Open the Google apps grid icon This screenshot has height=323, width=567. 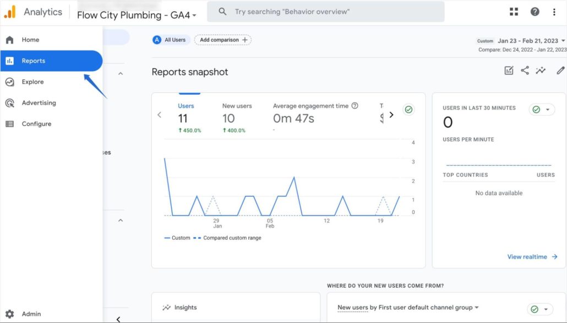pos(514,12)
